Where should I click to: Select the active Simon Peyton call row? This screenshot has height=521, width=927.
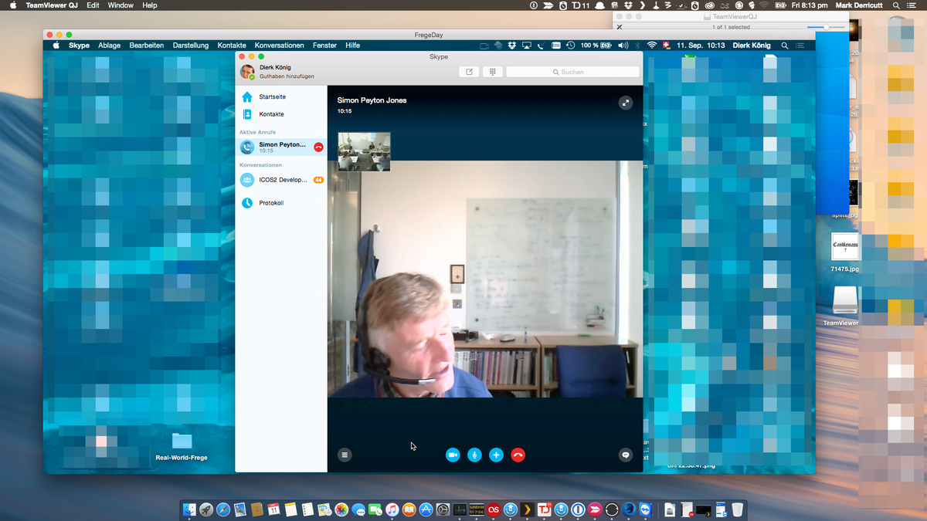pyautogui.click(x=281, y=147)
